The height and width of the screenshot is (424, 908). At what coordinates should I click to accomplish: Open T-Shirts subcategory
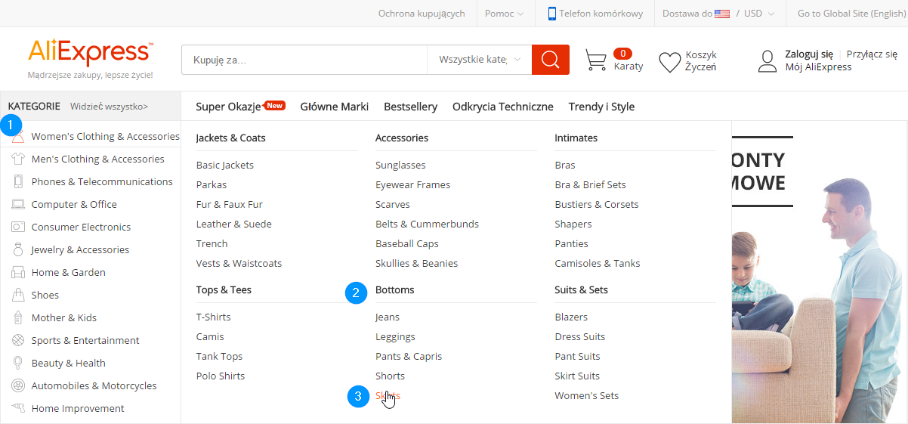[214, 317]
